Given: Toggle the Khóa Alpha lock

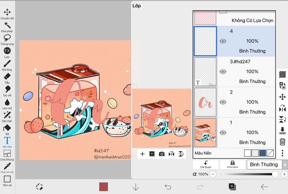Looking at the screenshot, I should coord(232,165).
